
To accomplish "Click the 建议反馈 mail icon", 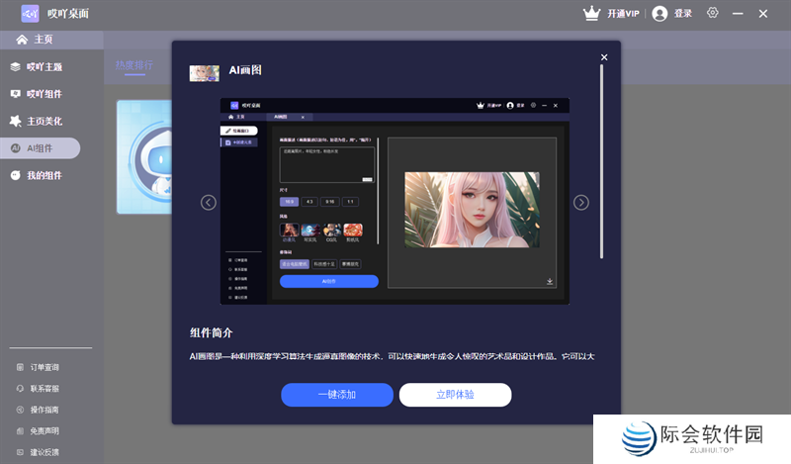I will coord(20,452).
